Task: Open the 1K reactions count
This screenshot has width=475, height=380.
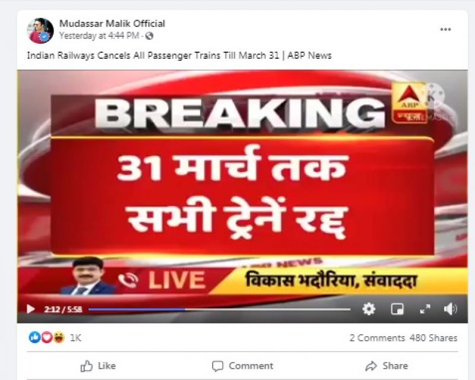Action: 75,338
